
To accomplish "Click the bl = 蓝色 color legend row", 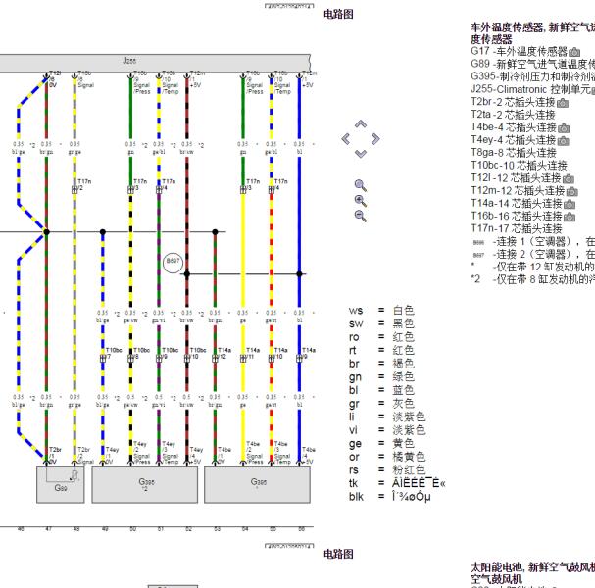I will click(x=381, y=390).
